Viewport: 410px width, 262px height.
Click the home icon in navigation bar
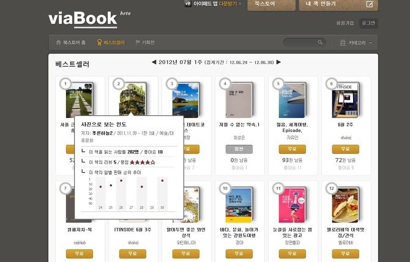coord(58,42)
